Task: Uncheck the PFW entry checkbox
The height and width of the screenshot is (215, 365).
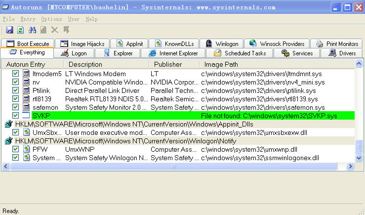Action: 15,149
